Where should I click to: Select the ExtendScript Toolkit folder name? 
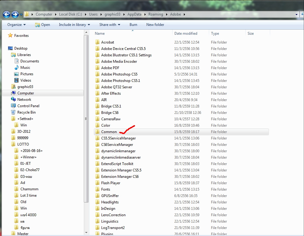pyautogui.click(x=117, y=164)
